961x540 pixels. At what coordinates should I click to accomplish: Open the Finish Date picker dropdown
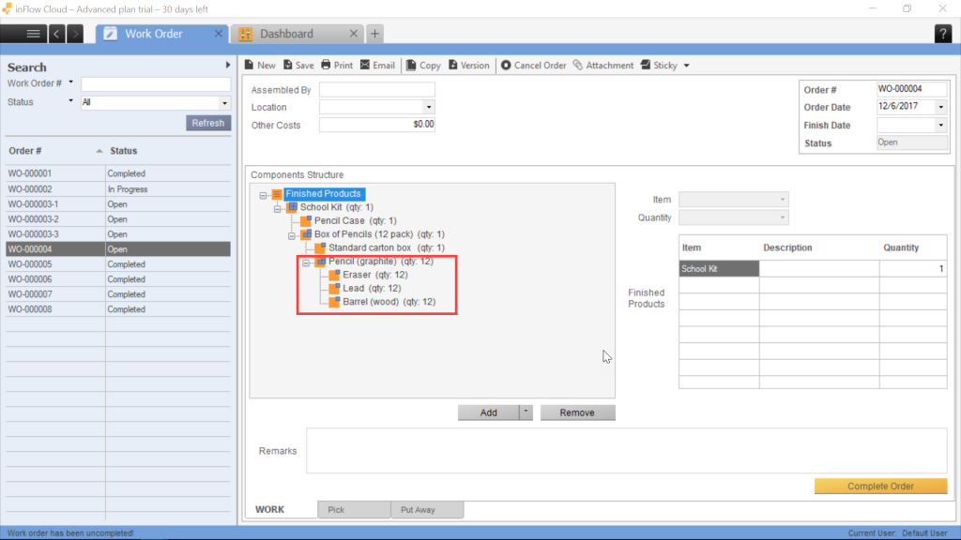[940, 126]
